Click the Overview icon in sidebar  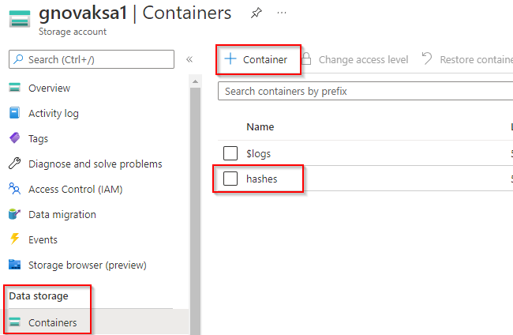click(14, 88)
